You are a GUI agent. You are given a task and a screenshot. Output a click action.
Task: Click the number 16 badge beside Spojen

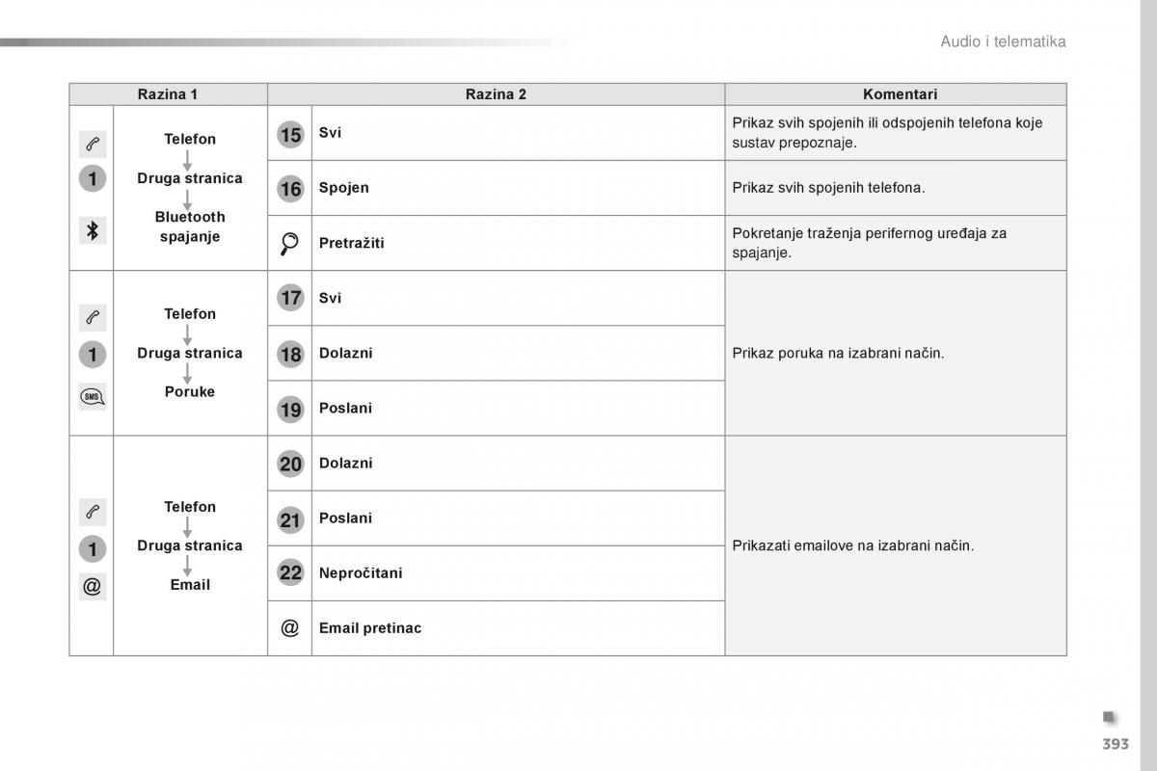click(x=290, y=189)
